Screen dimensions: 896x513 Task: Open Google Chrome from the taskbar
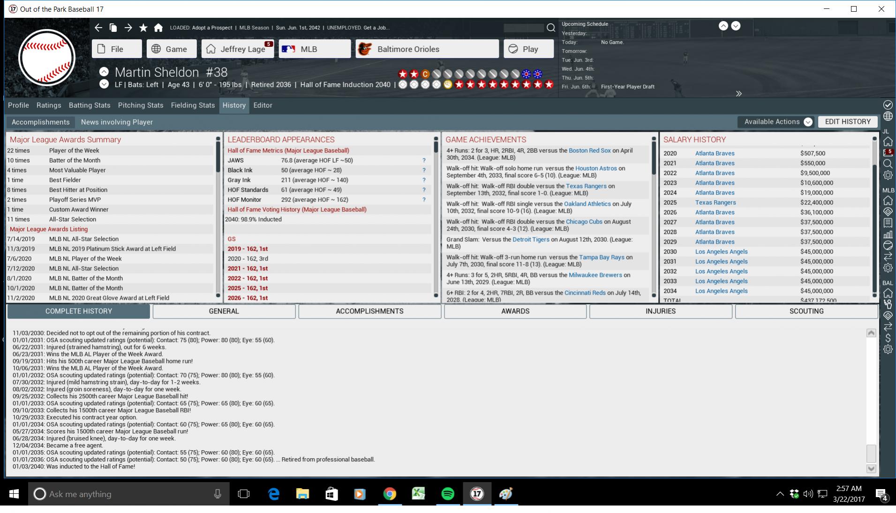point(390,494)
